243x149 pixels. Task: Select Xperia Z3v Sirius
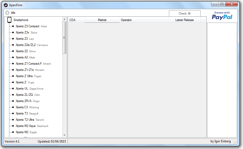[x=26, y=32]
